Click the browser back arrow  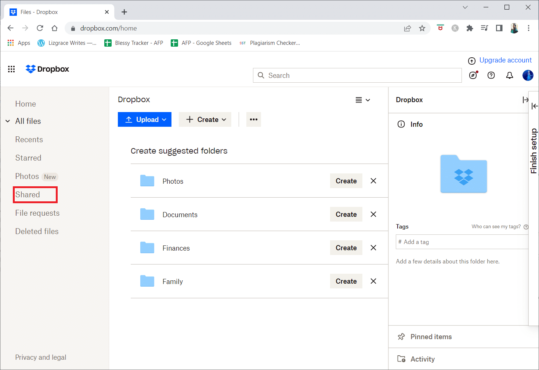pyautogui.click(x=10, y=28)
